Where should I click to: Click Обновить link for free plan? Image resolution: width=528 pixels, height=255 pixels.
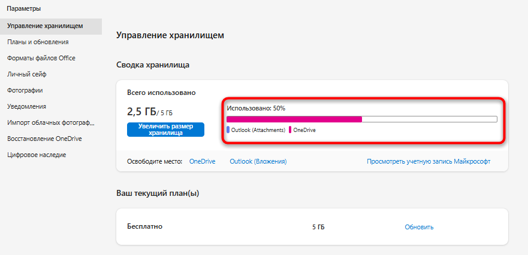[419, 227]
